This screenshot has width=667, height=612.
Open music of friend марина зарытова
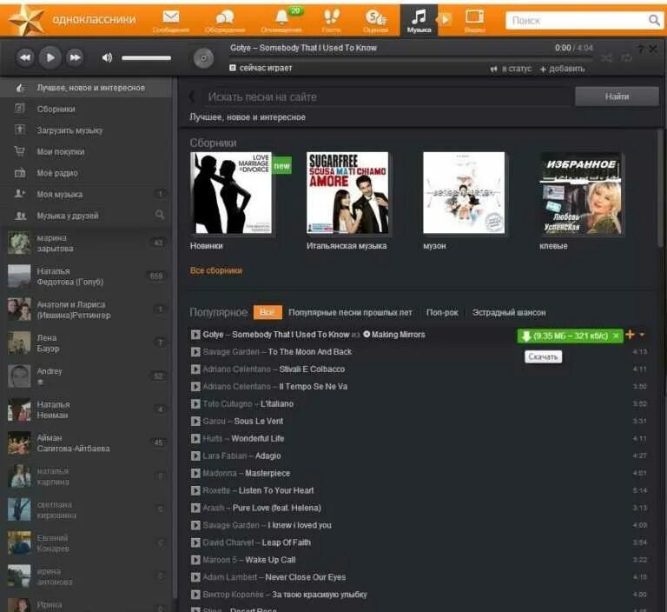86,243
